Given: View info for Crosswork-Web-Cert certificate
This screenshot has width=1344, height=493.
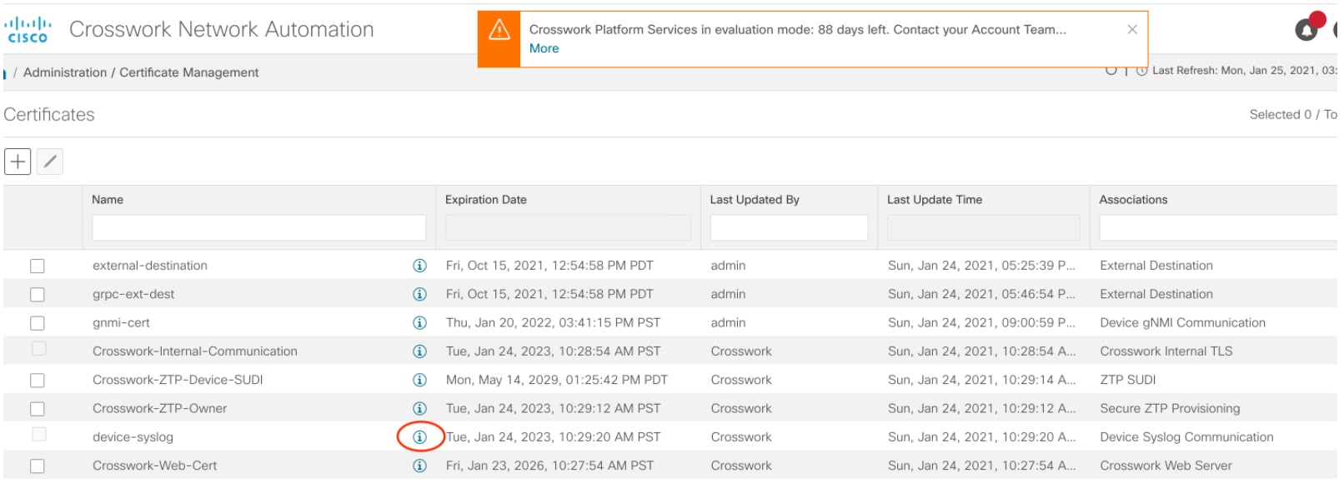Looking at the screenshot, I should point(419,466).
